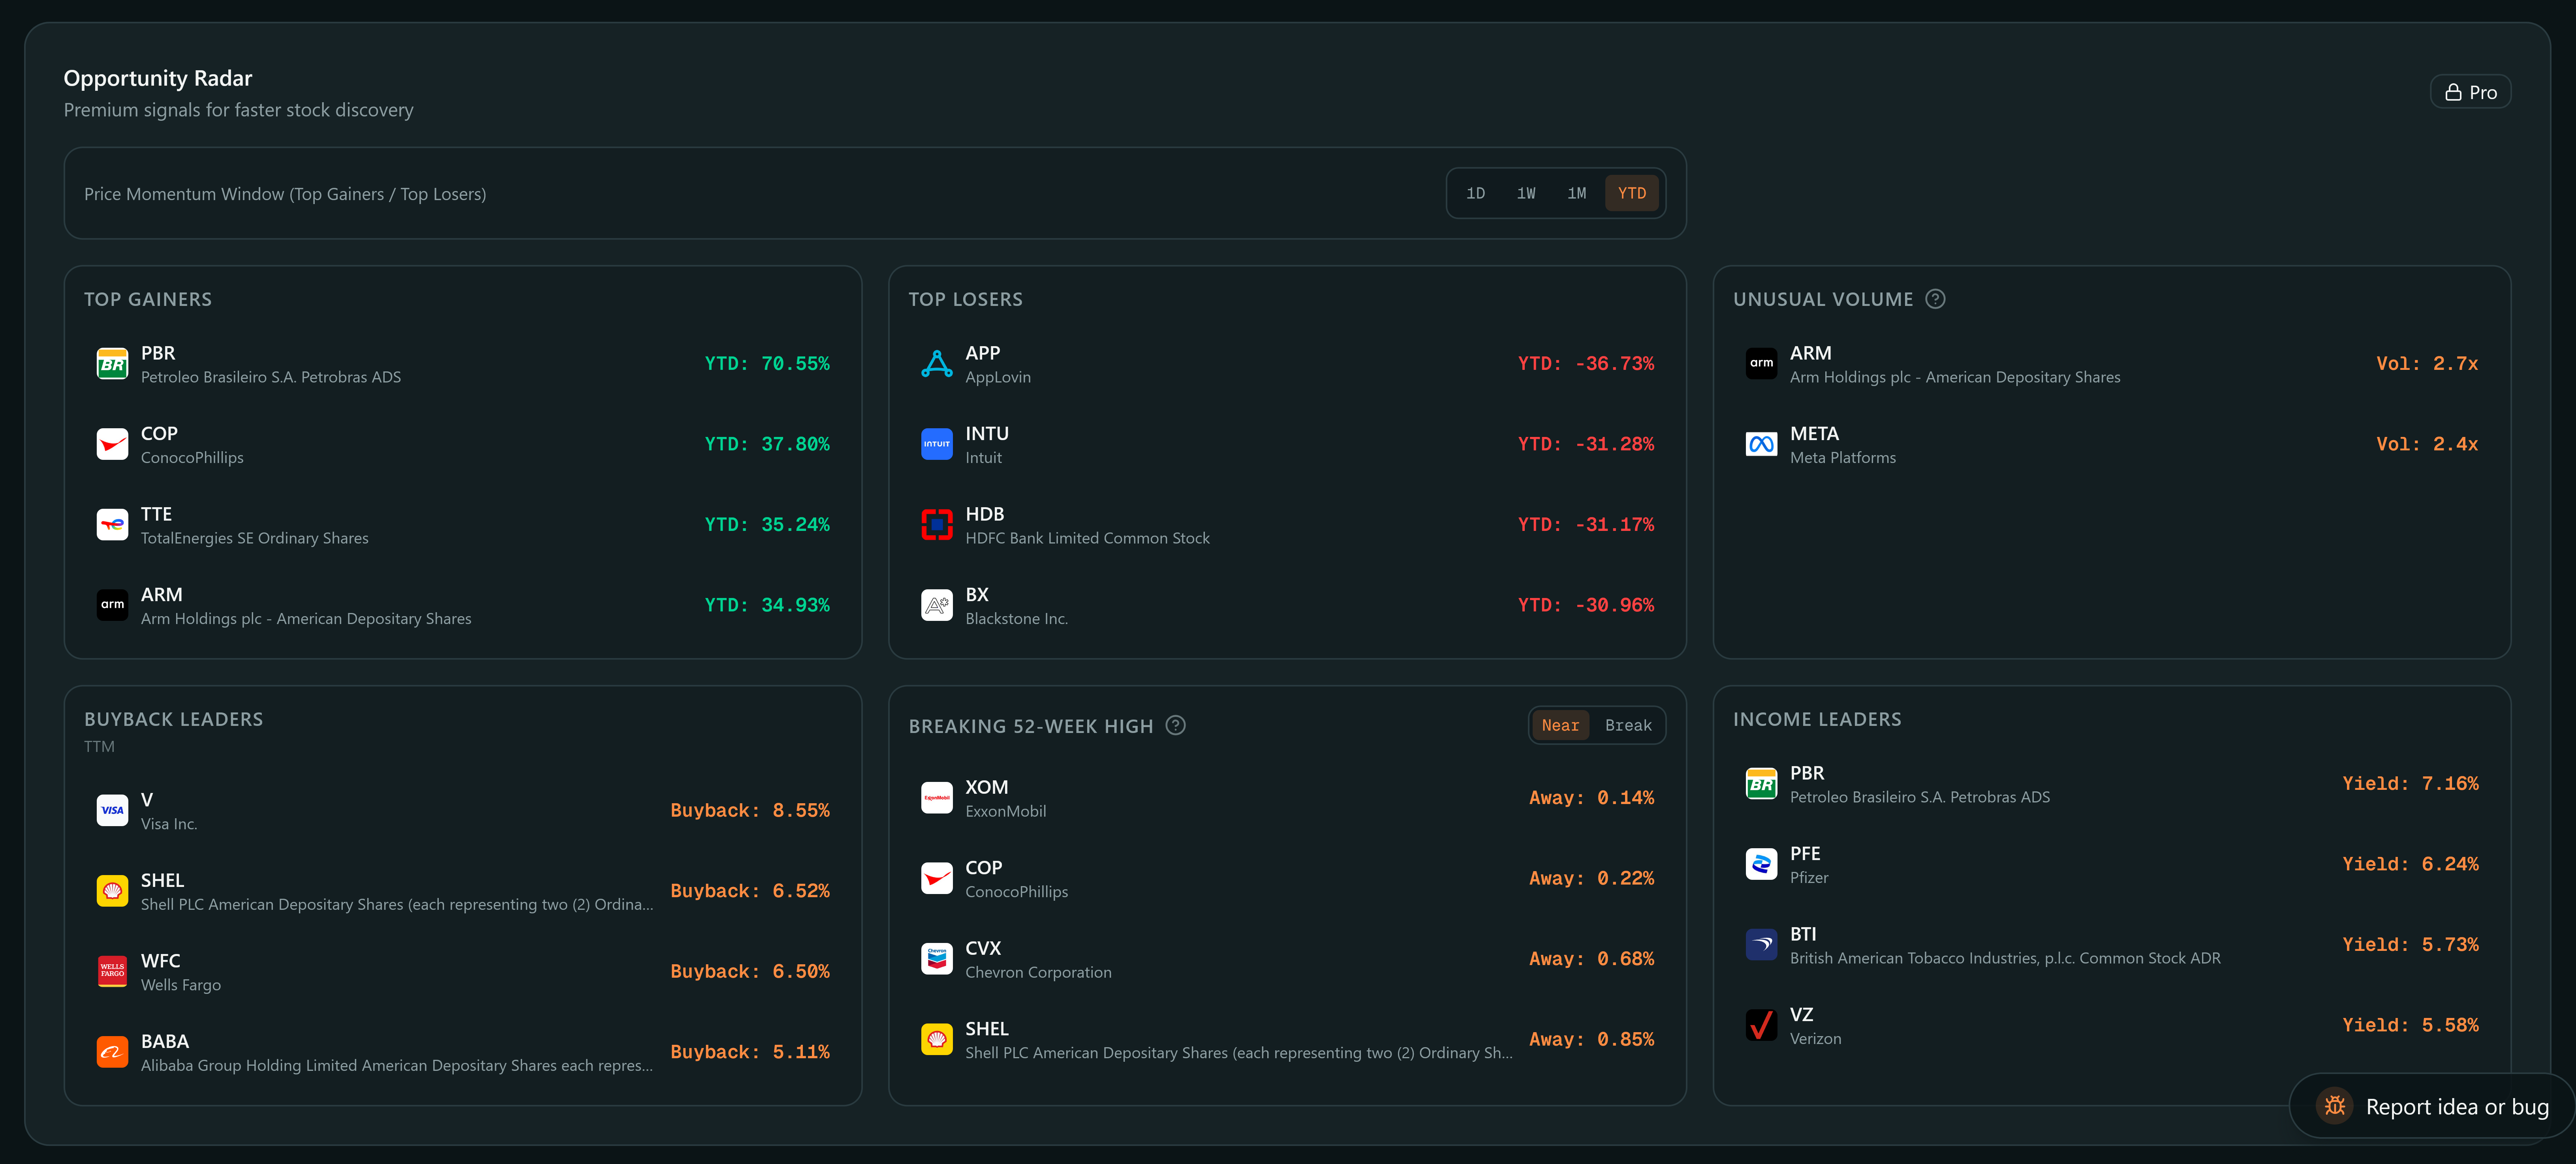Click the Pro button
The image size is (2576, 1164).
[2470, 91]
